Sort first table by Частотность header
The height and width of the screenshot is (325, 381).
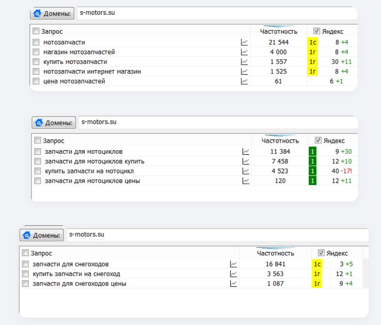tap(278, 31)
